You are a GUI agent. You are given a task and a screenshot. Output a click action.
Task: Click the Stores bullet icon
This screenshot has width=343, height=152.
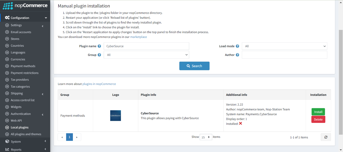click(x=7, y=39)
